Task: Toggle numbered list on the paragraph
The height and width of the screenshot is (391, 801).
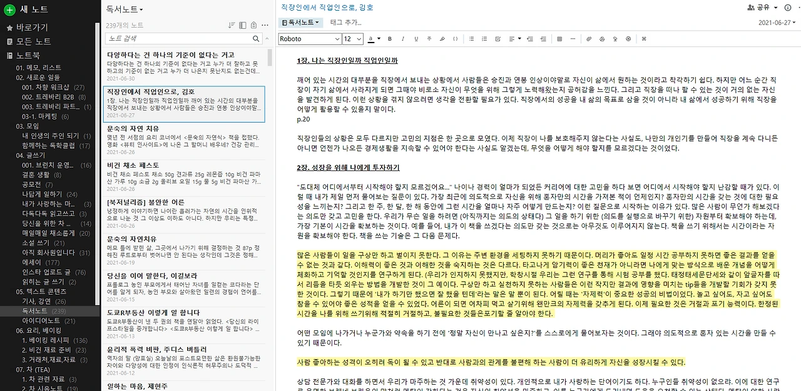Action: point(484,39)
